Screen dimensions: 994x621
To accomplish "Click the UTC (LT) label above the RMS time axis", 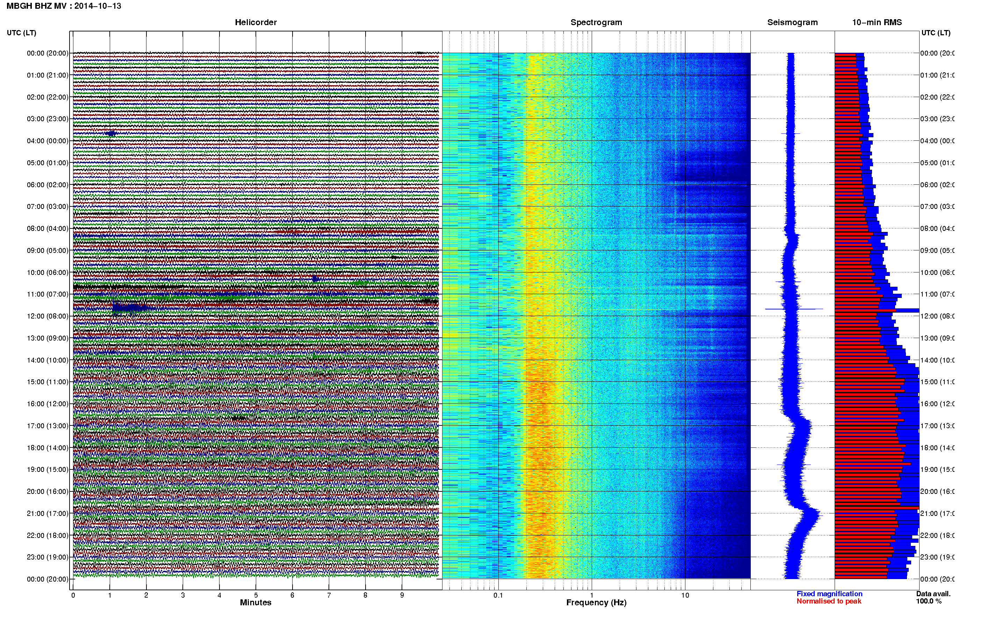I will 936,33.
